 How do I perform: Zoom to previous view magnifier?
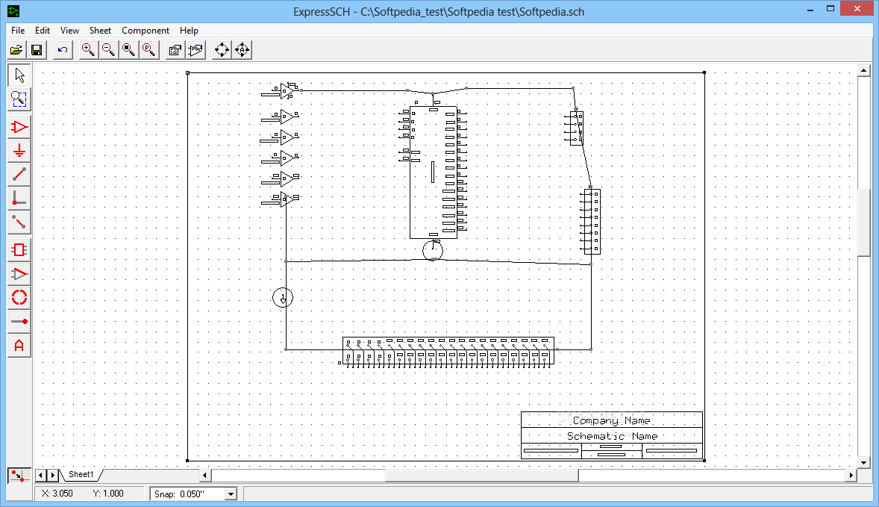148,50
